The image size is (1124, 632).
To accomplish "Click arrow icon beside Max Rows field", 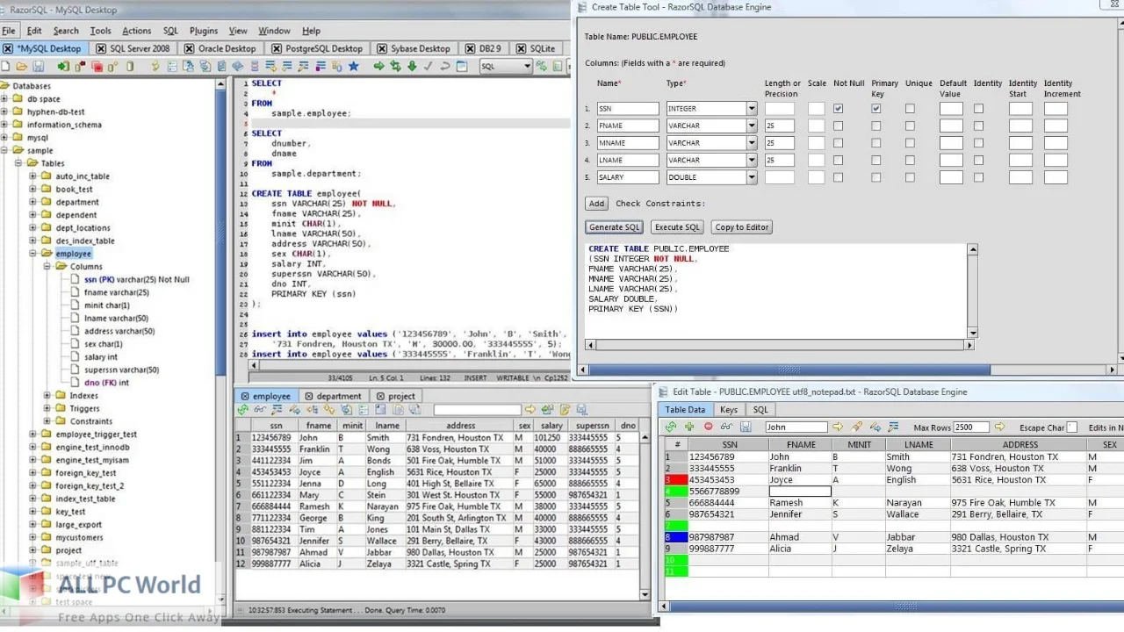I will tap(999, 427).
